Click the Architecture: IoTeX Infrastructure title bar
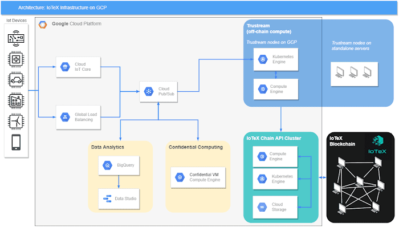Screen dimensions: 399x251 click(x=199, y=7)
